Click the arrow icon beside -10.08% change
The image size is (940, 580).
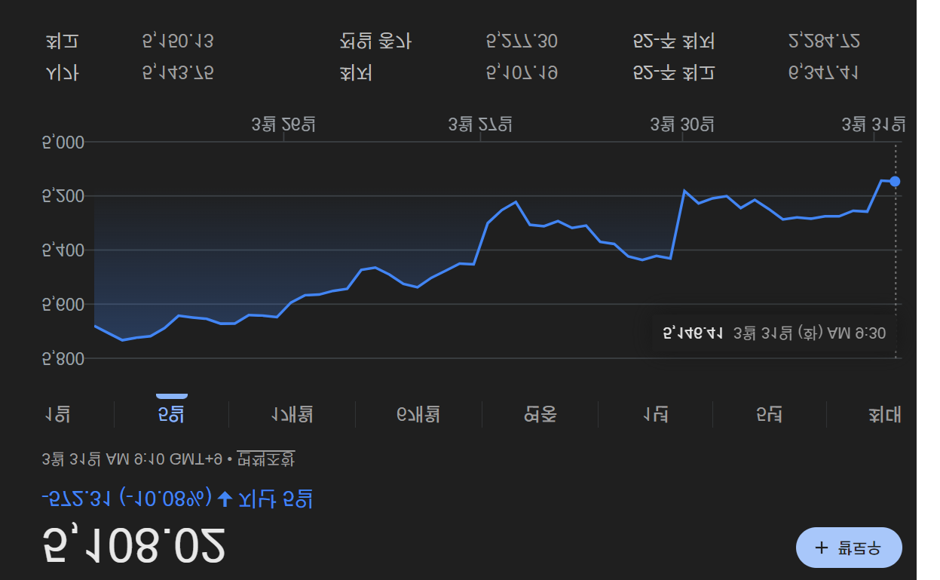click(225, 499)
